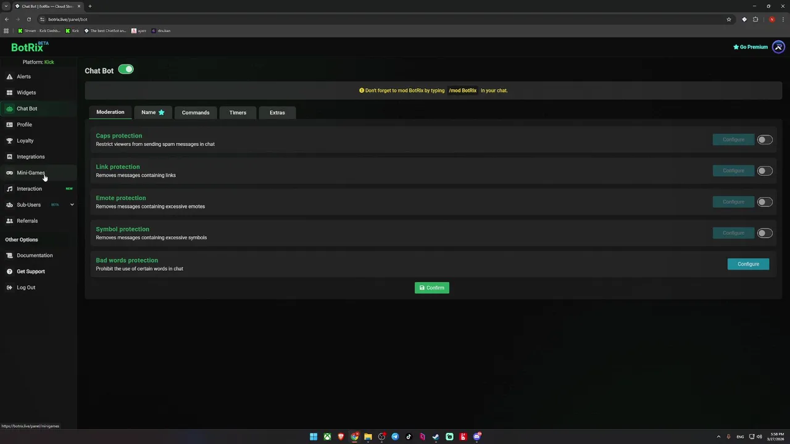
Task: Click the BotRix logo
Action: pos(29,47)
